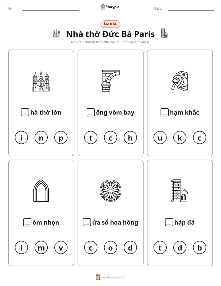Image resolution: width=221 pixels, height=286 pixels.
Task: Click the small cathedral icon left of title
Action: 57,33
